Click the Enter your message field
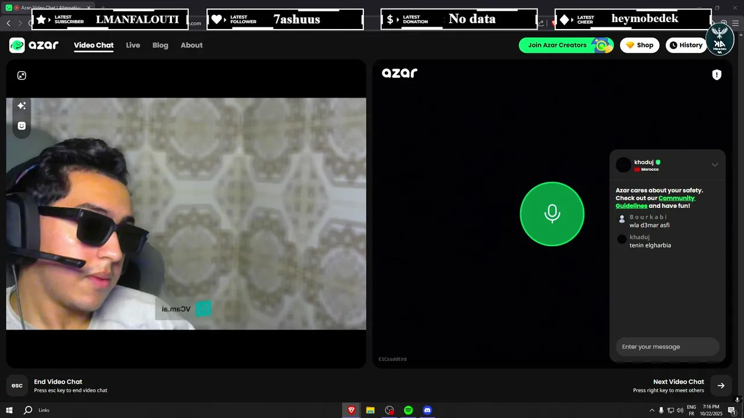The height and width of the screenshot is (418, 744). (667, 347)
